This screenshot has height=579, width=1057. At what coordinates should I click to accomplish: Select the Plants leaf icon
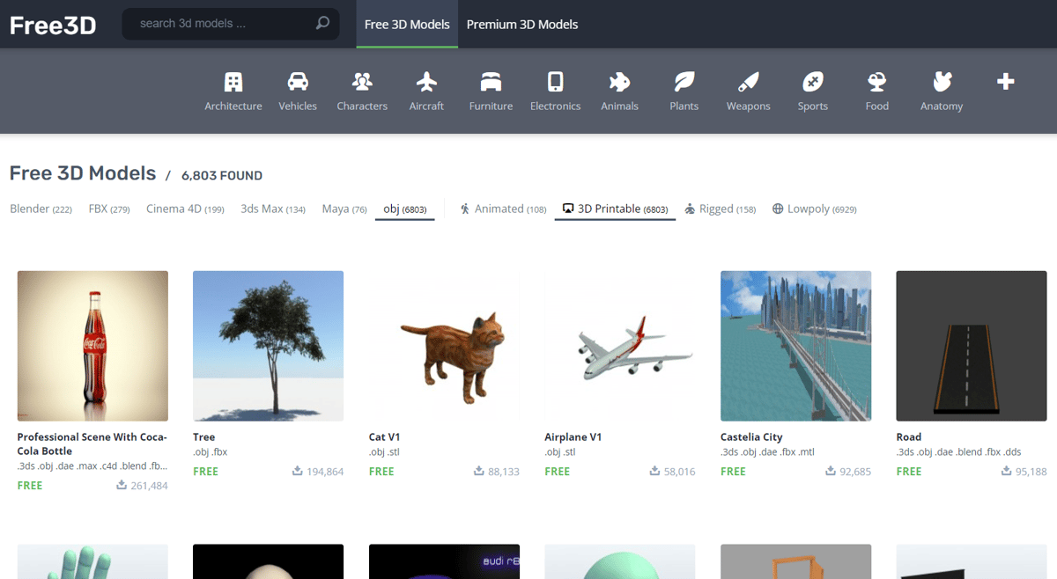(x=684, y=82)
